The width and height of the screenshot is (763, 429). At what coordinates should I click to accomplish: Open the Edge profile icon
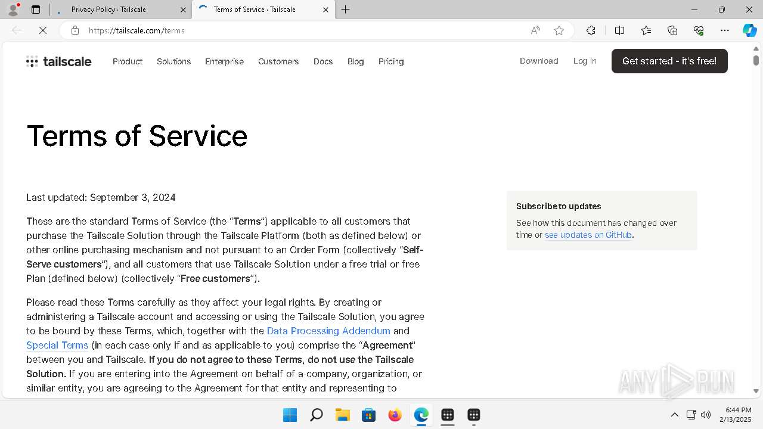(13, 10)
